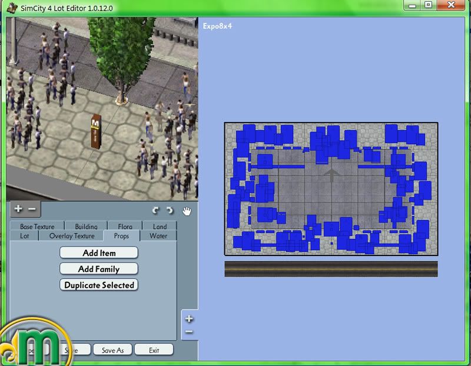Rotate the preview clockwise
Image resolution: width=471 pixels, height=366 pixels.
point(170,211)
